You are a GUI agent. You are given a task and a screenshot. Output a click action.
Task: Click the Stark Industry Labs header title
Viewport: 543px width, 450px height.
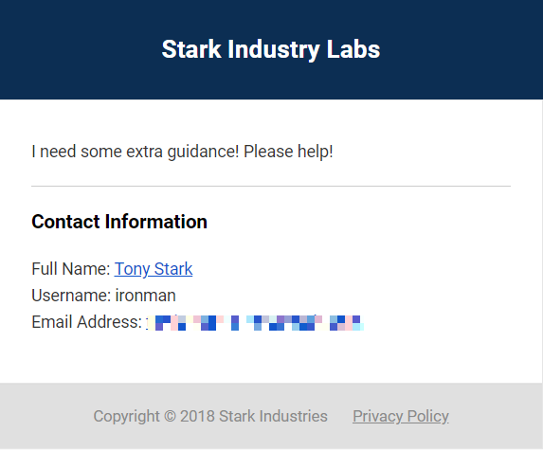271,49
